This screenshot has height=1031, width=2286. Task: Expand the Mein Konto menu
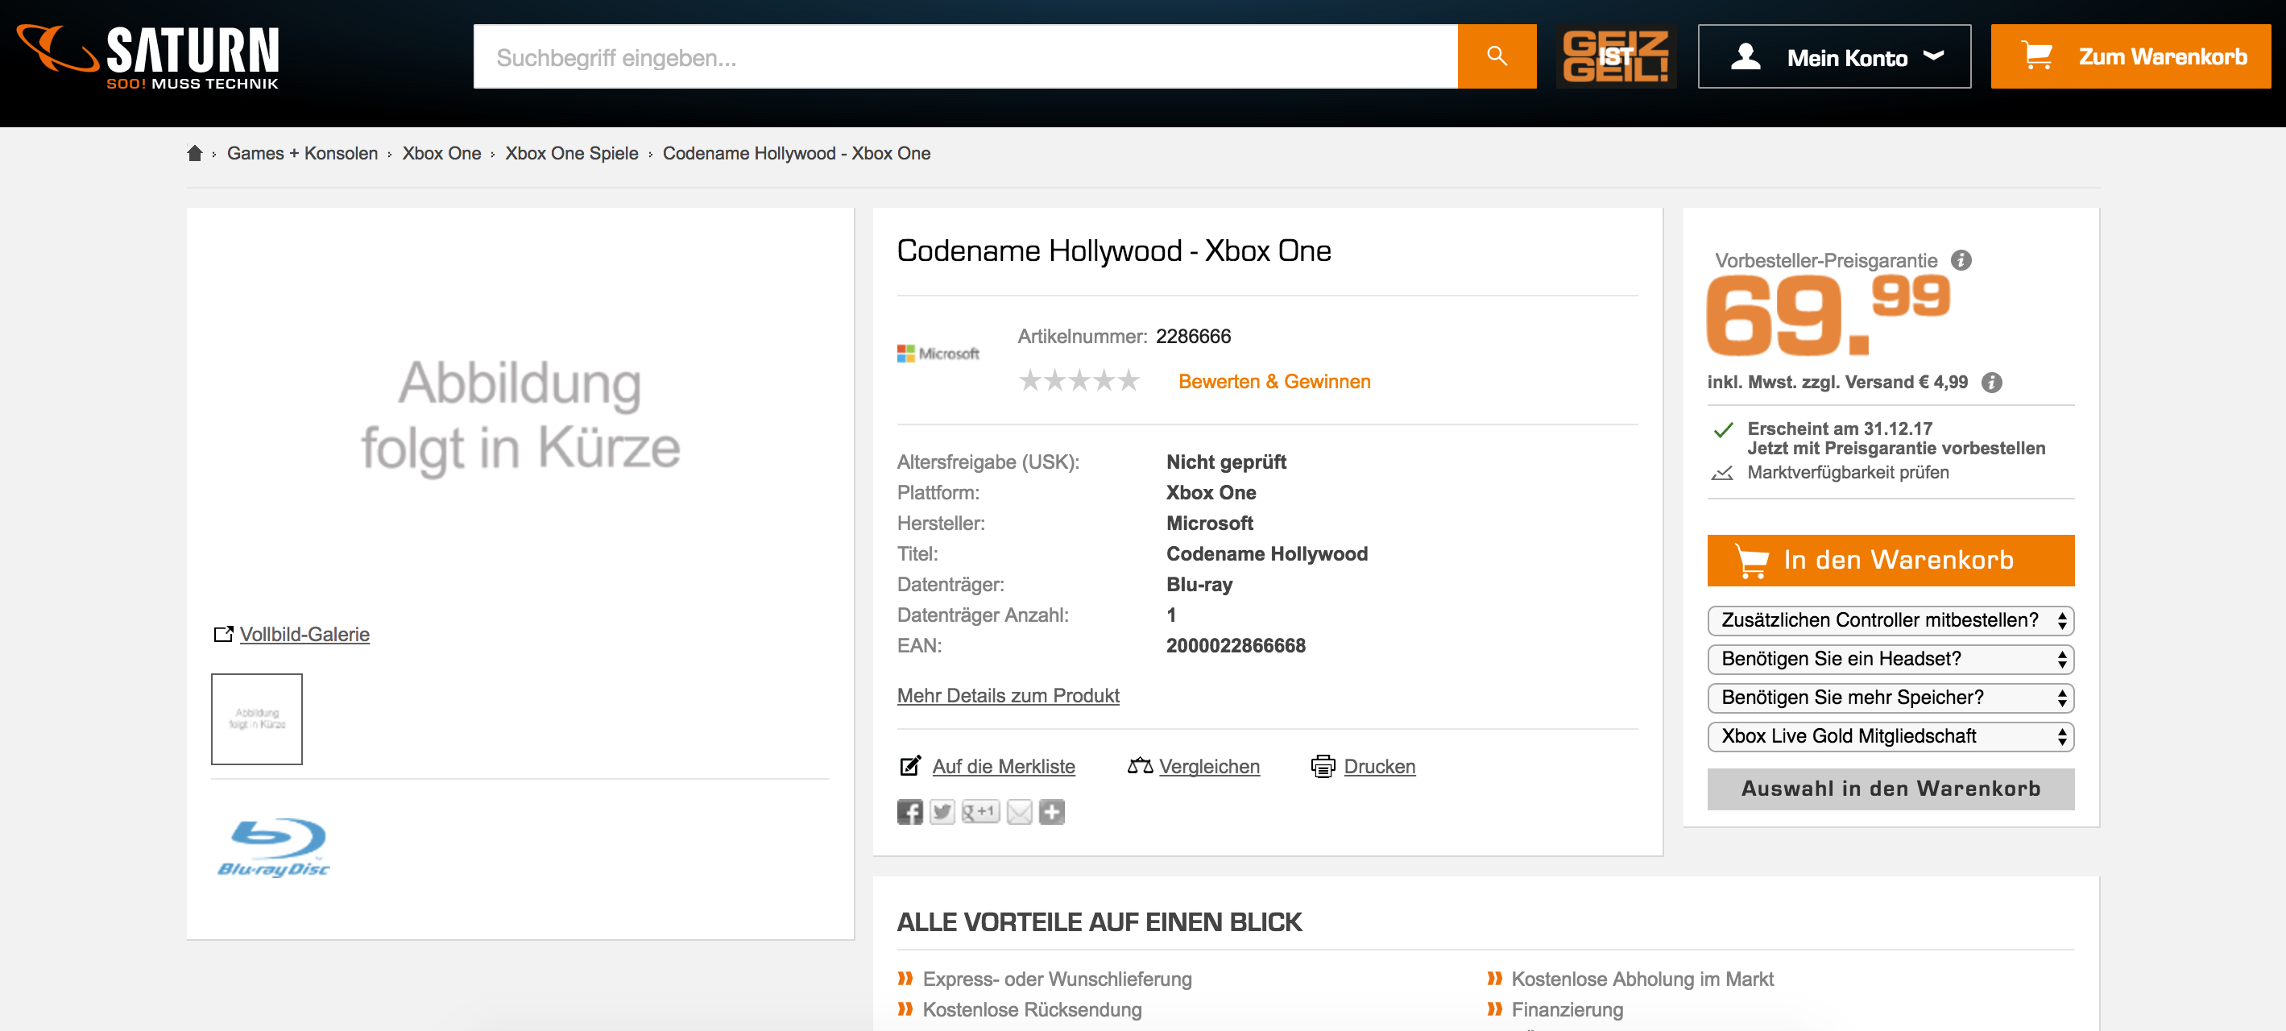[1833, 56]
